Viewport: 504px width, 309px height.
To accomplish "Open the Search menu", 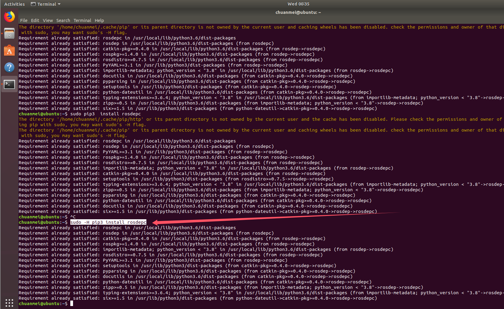I will (63, 20).
